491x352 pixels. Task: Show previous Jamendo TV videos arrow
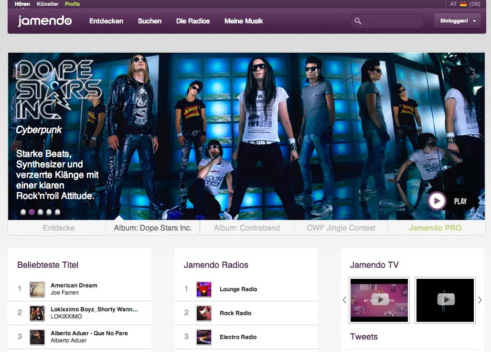(x=344, y=300)
